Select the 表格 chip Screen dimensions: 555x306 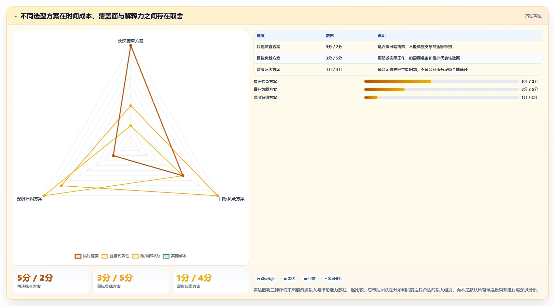click(289, 279)
